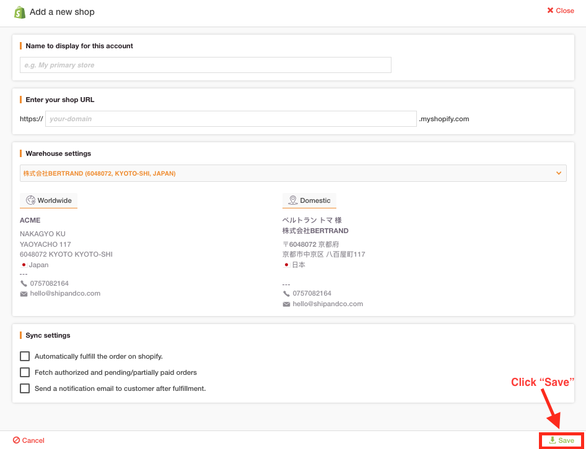Focus the shop URL domain field
The width and height of the screenshot is (586, 449).
(231, 119)
